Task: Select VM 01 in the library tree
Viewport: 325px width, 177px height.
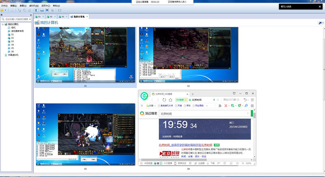Action: [x=13, y=35]
